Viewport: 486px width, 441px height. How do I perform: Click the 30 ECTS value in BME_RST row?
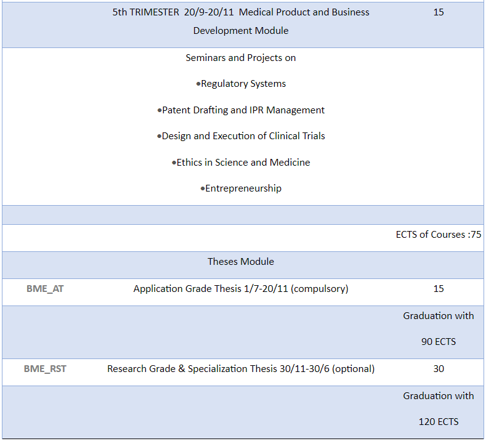point(438,369)
